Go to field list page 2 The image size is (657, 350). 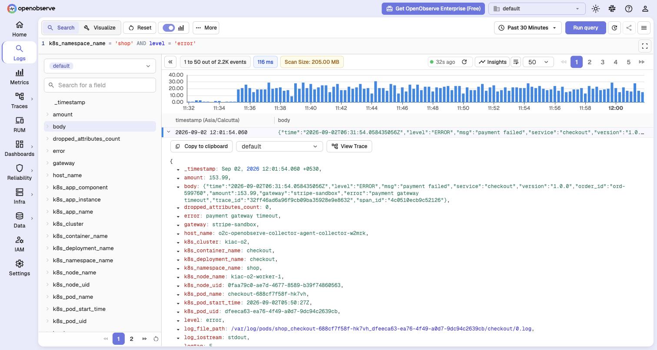132,339
